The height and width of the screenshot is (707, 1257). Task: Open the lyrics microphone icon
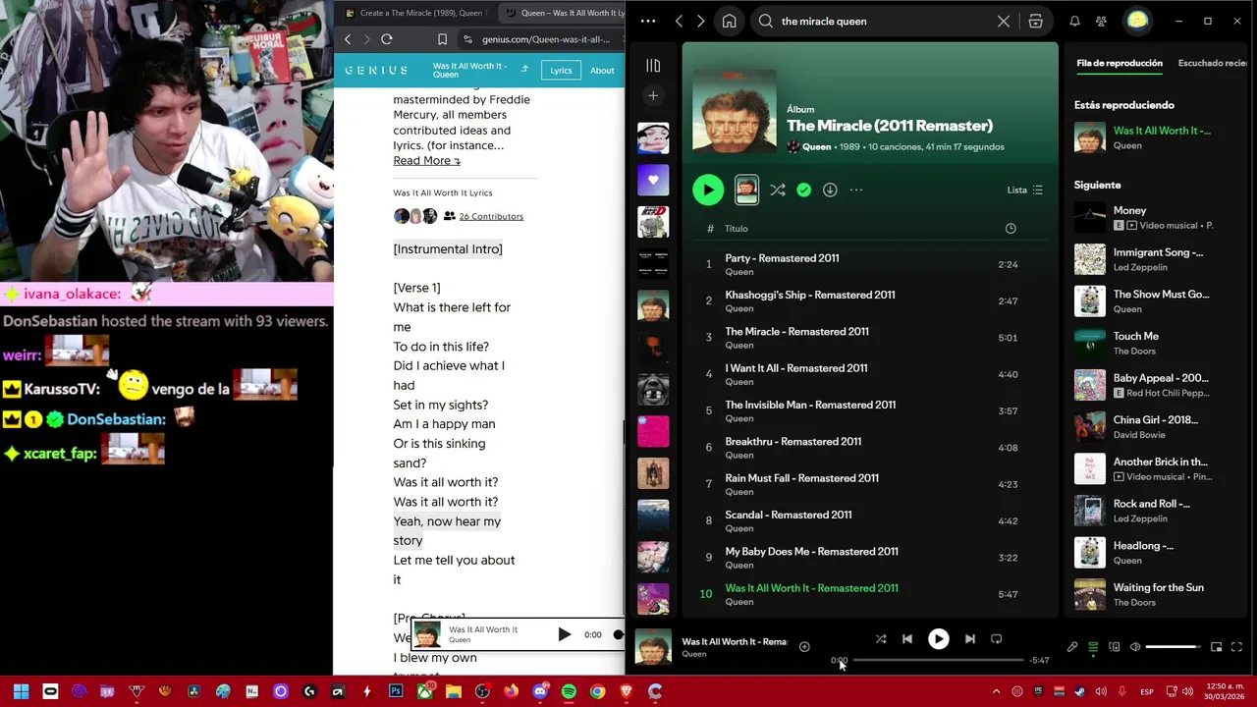click(1072, 647)
